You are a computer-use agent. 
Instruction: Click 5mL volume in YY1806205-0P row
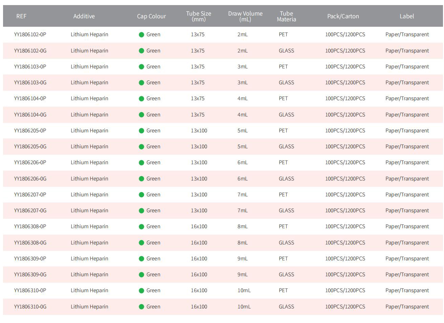coord(243,131)
